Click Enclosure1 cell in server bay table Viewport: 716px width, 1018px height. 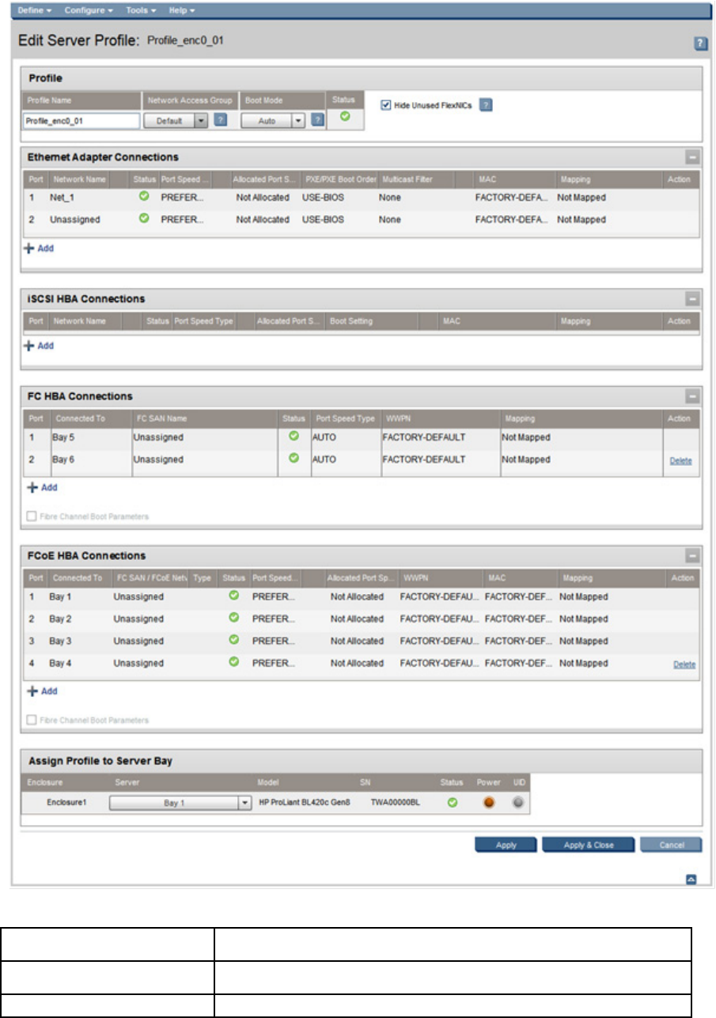(66, 803)
